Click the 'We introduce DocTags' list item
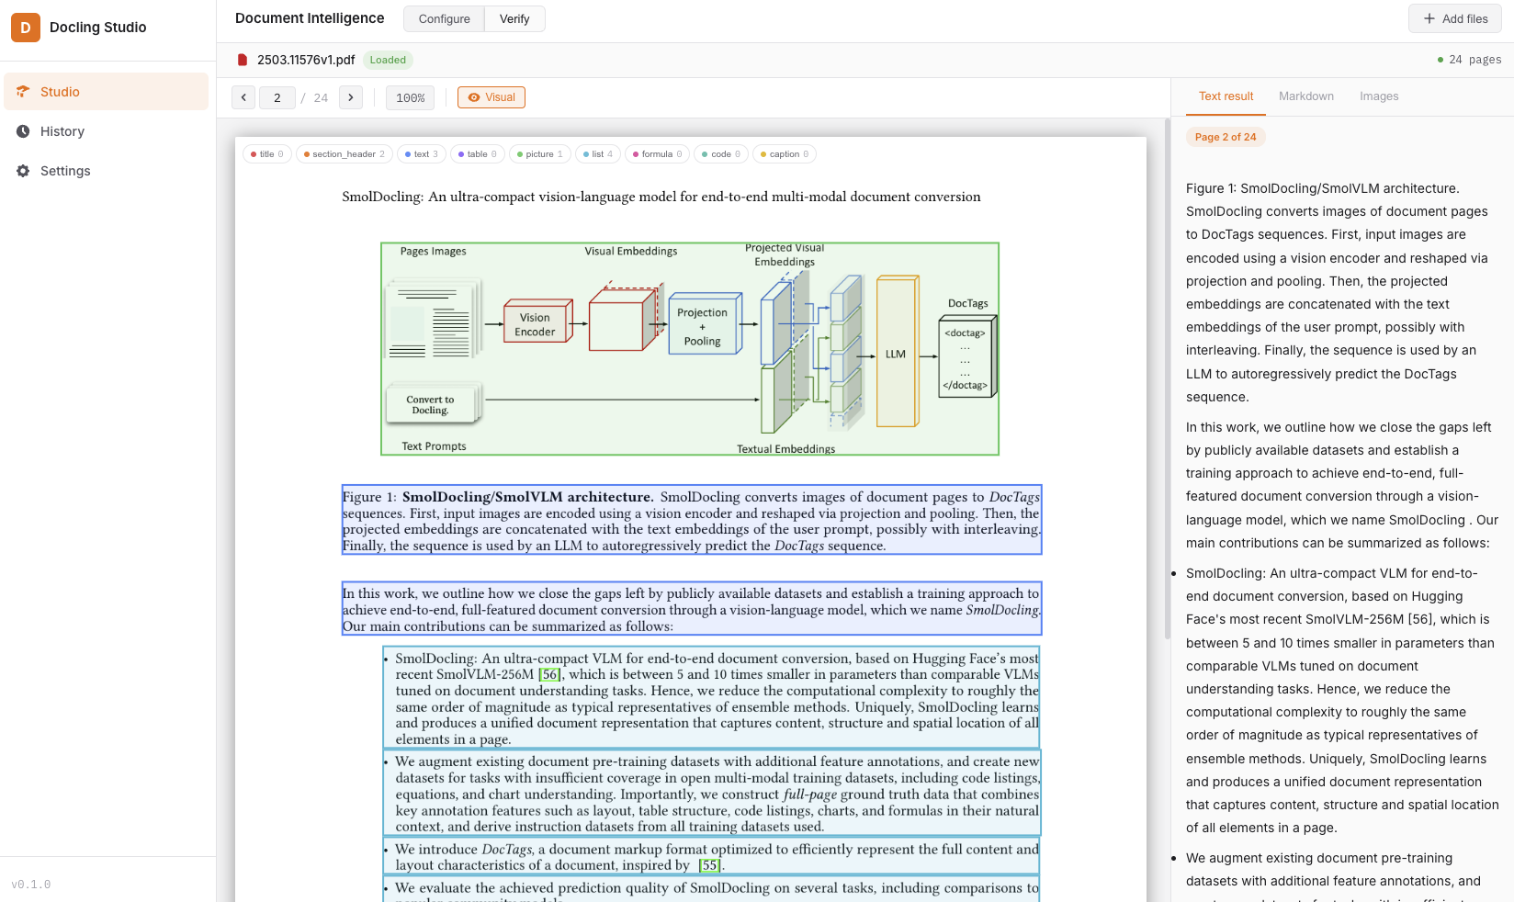The height and width of the screenshot is (902, 1514). 711,857
